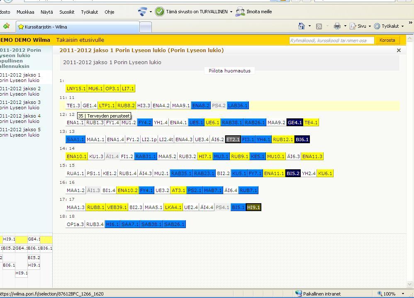The height and width of the screenshot is (298, 414).
Task: Select course SAA1.1
Action: tap(75, 139)
